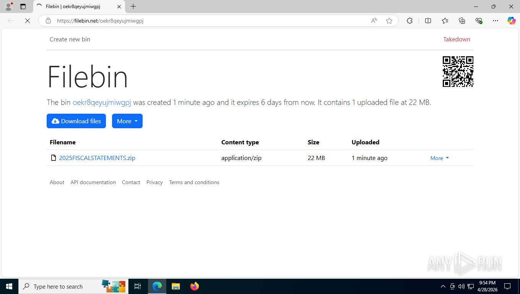Open the API documentation footer link
The height and width of the screenshot is (294, 520).
point(93,182)
